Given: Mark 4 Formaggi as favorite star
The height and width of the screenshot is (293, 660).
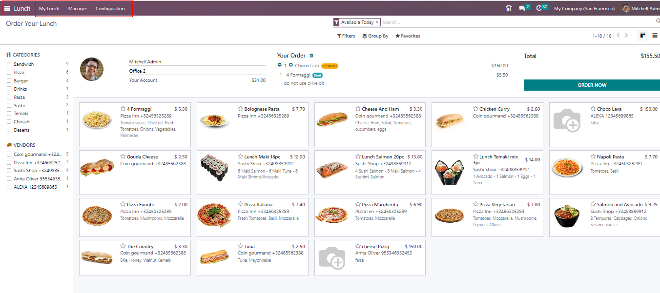Looking at the screenshot, I should click(x=123, y=109).
